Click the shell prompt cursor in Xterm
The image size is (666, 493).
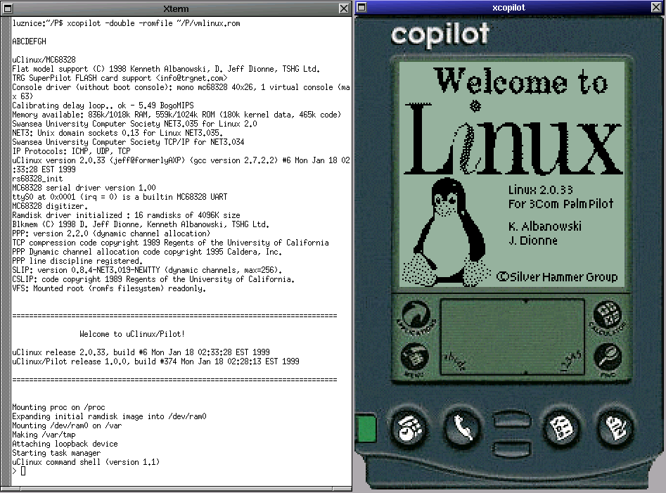coord(23,471)
